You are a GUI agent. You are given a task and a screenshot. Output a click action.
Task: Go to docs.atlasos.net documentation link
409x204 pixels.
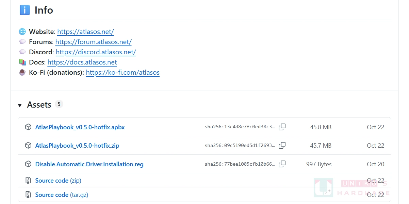tap(82, 62)
